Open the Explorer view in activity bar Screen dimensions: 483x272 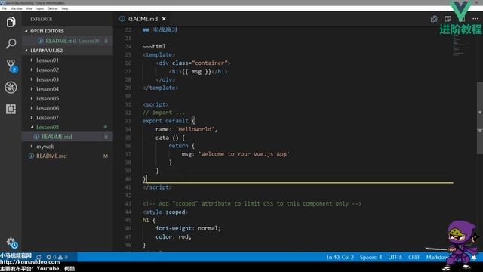(11, 22)
